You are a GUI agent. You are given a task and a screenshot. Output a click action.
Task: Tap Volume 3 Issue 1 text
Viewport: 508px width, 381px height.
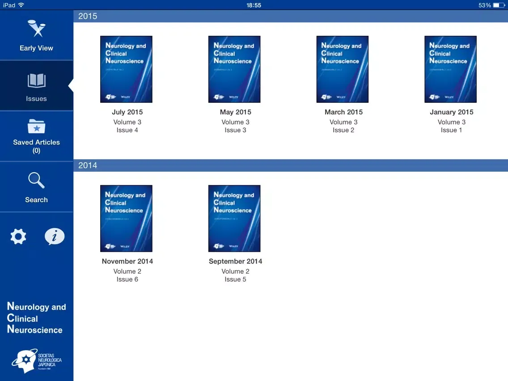[x=452, y=126]
